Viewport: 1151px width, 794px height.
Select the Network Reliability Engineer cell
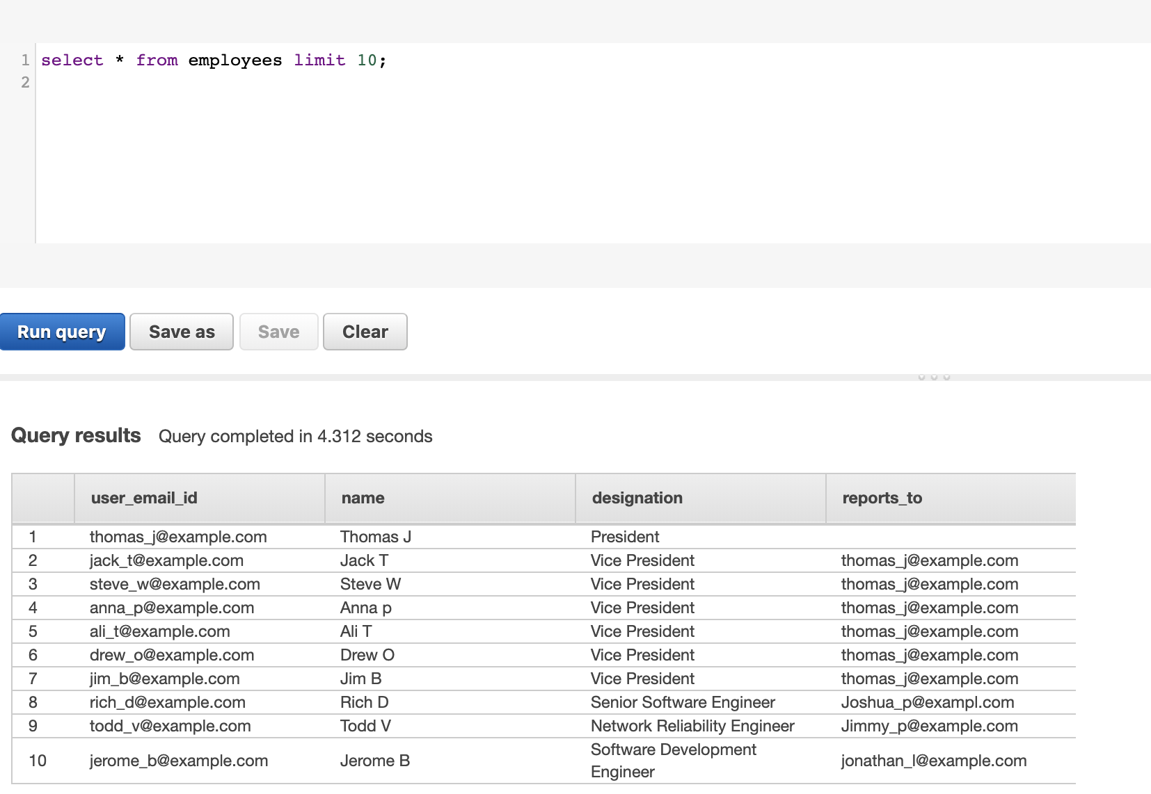[x=692, y=726]
